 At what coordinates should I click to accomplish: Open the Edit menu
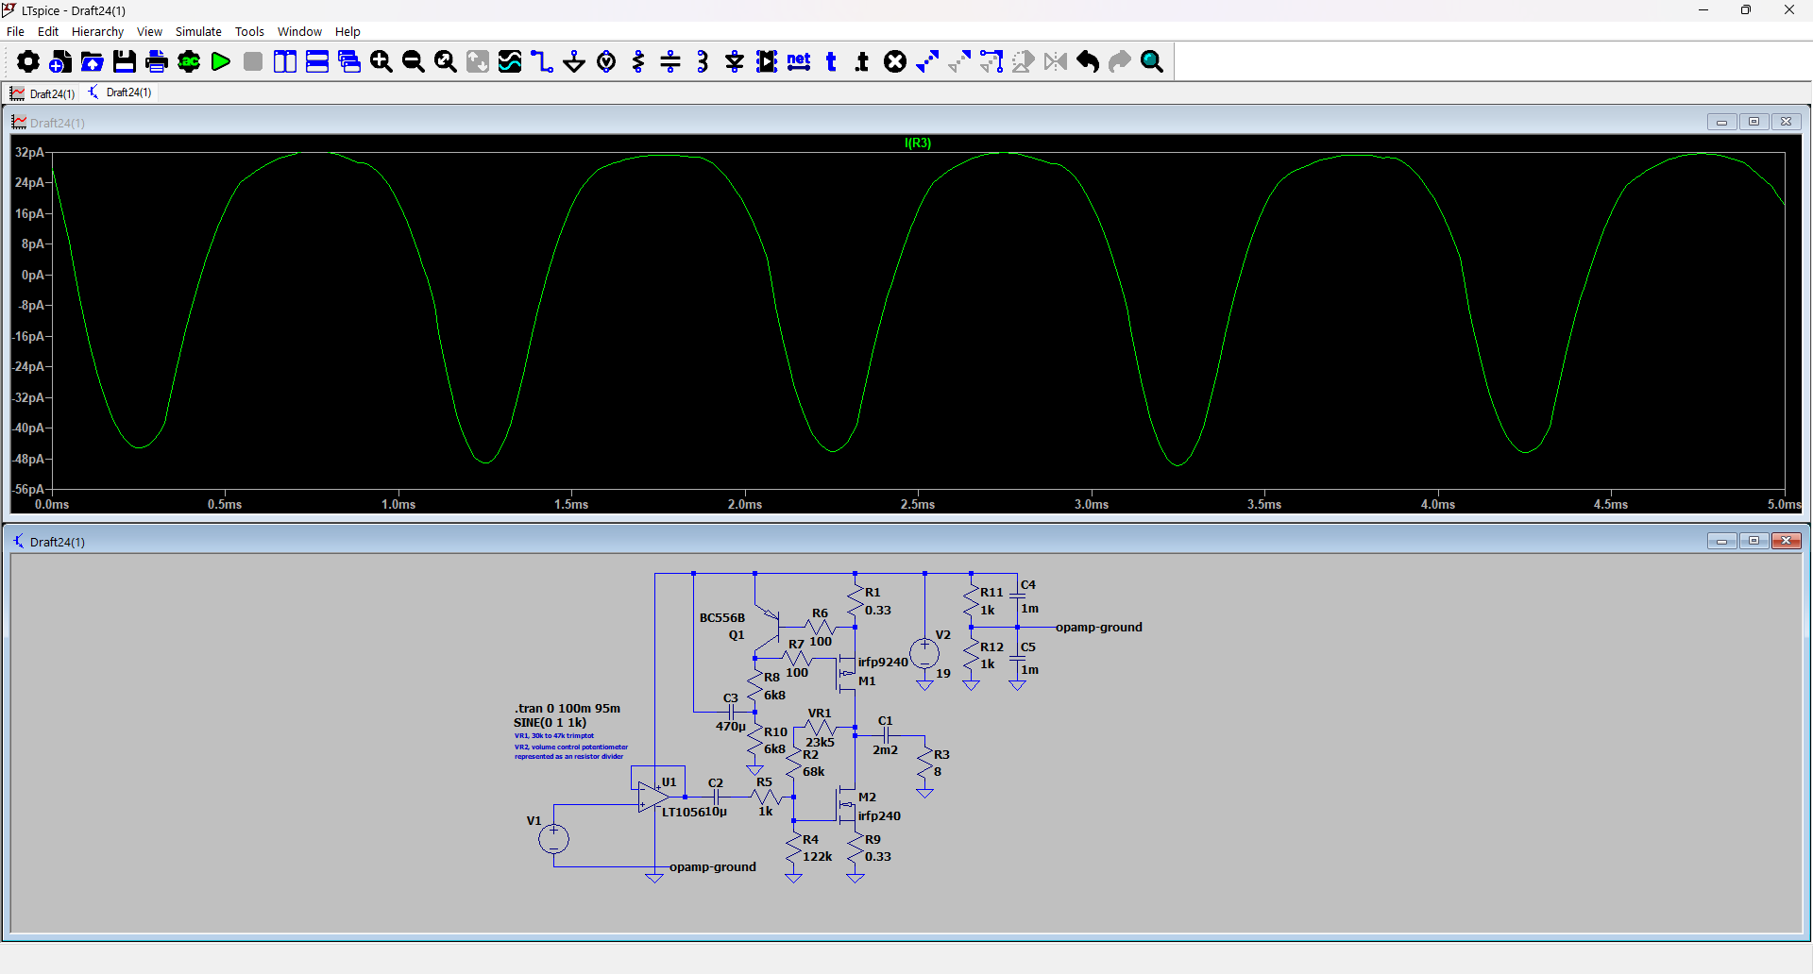[48, 31]
